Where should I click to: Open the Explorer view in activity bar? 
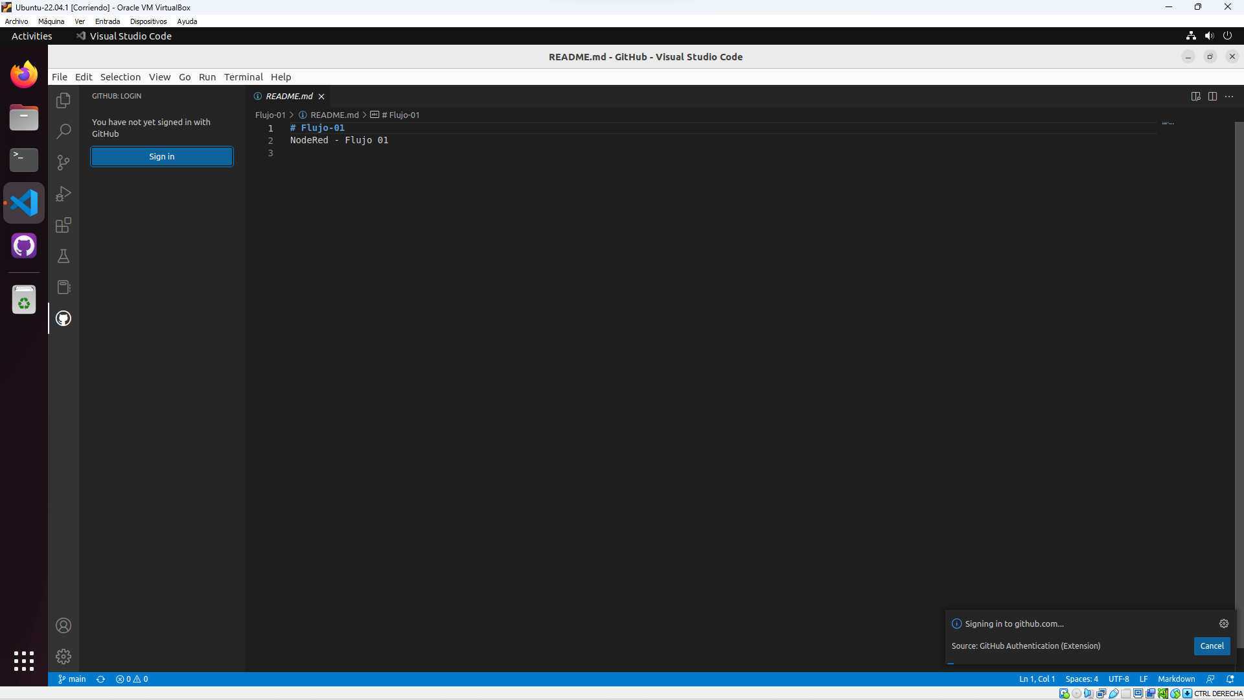pyautogui.click(x=63, y=100)
